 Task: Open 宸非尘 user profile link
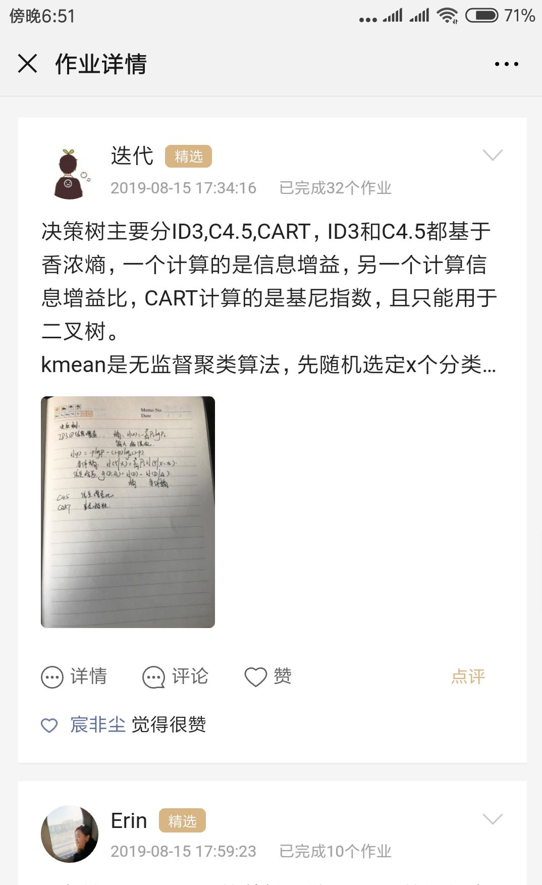tap(98, 724)
